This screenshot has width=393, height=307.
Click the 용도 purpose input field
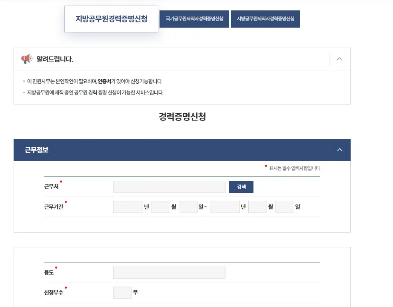pos(169,272)
